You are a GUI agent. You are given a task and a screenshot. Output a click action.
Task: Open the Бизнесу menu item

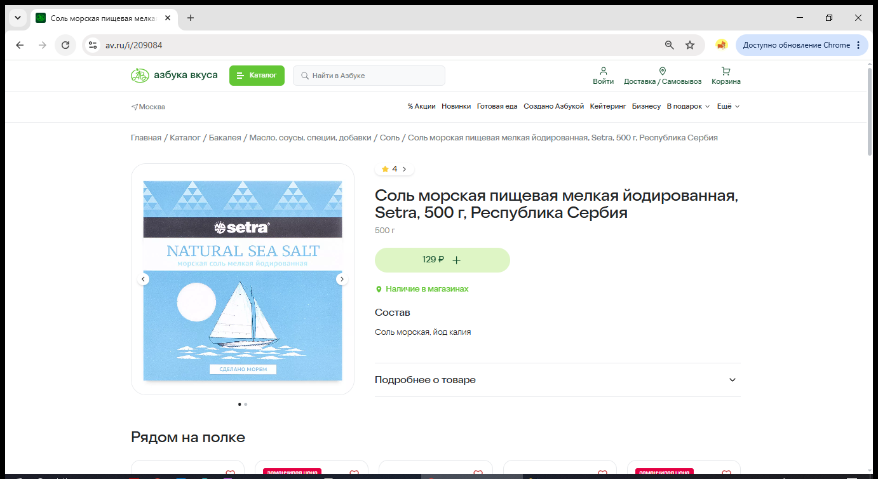tap(646, 107)
